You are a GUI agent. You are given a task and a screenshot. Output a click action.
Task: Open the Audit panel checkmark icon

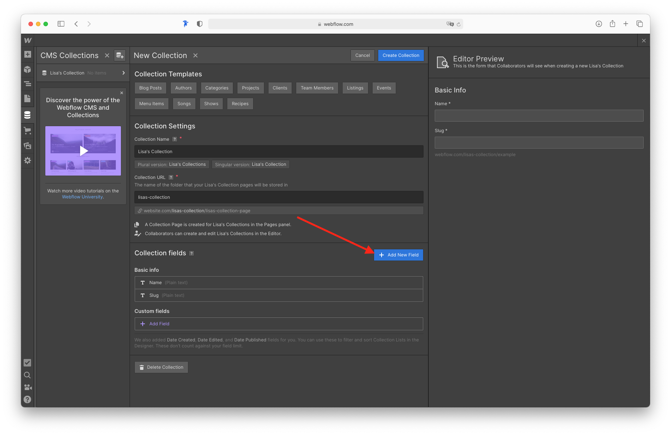click(x=27, y=362)
